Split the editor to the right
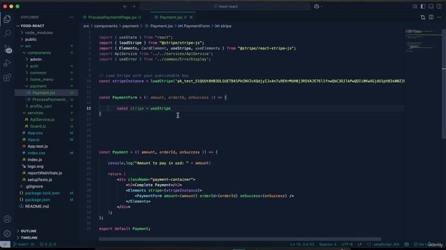This screenshot has width=446, height=250. click(431, 17)
